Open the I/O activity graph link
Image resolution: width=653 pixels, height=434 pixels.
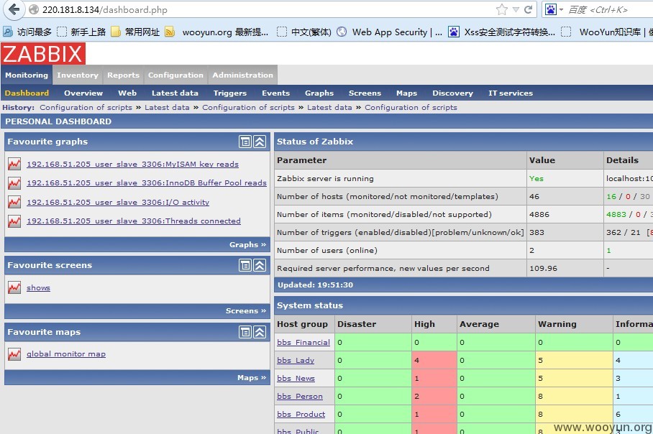pyautogui.click(x=118, y=202)
